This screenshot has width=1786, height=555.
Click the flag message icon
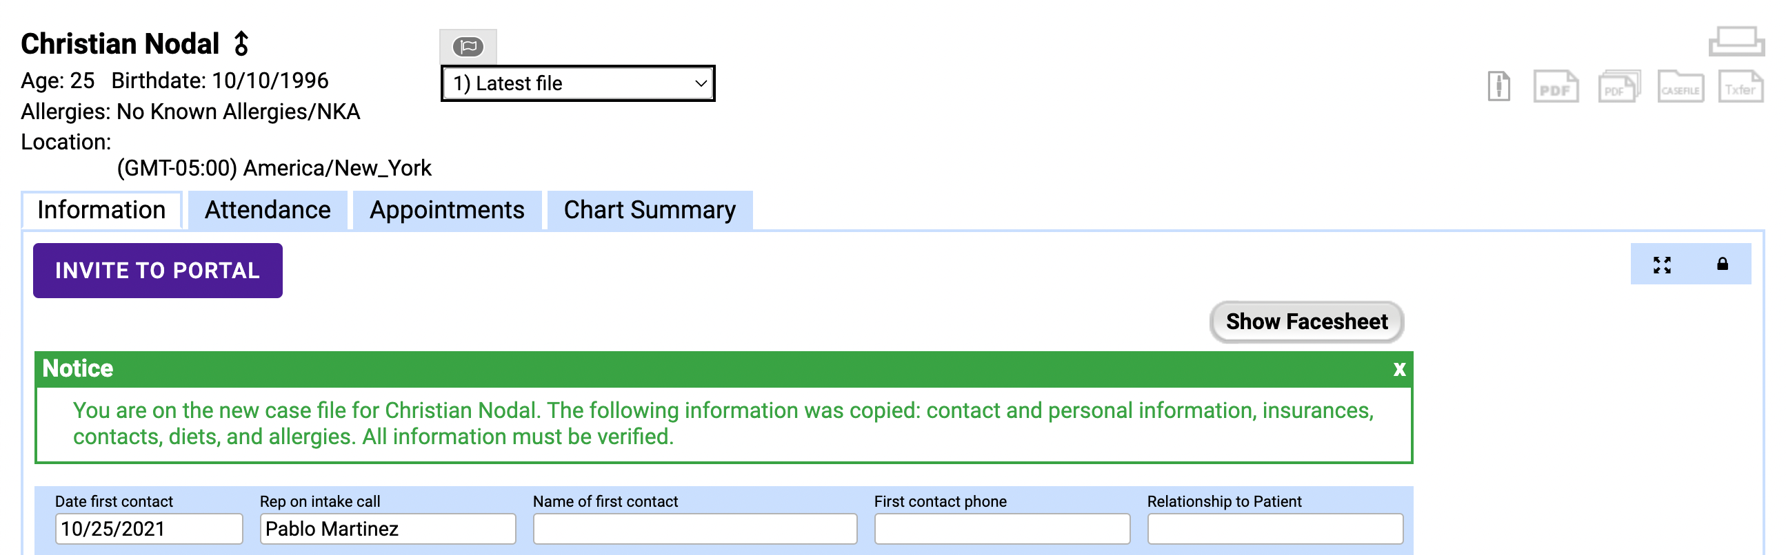(468, 46)
